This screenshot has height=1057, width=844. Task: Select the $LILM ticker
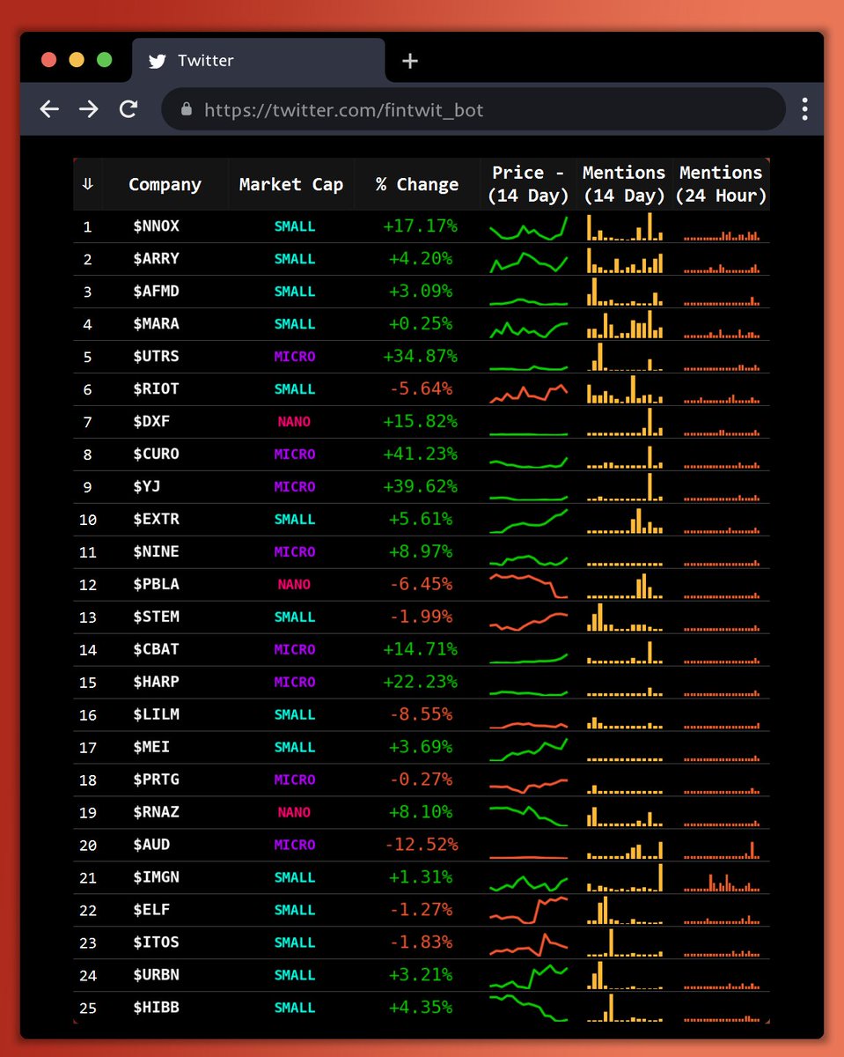(157, 714)
